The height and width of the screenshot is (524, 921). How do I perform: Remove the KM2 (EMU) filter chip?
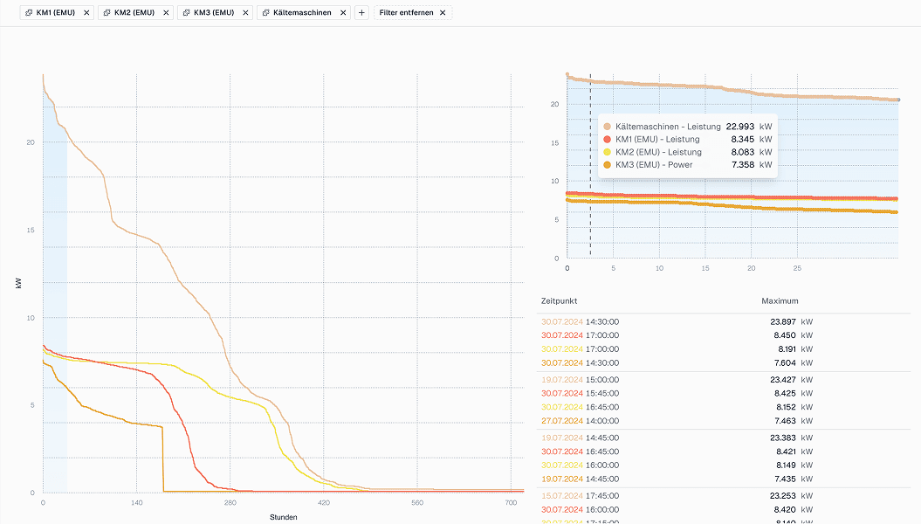[x=165, y=13]
